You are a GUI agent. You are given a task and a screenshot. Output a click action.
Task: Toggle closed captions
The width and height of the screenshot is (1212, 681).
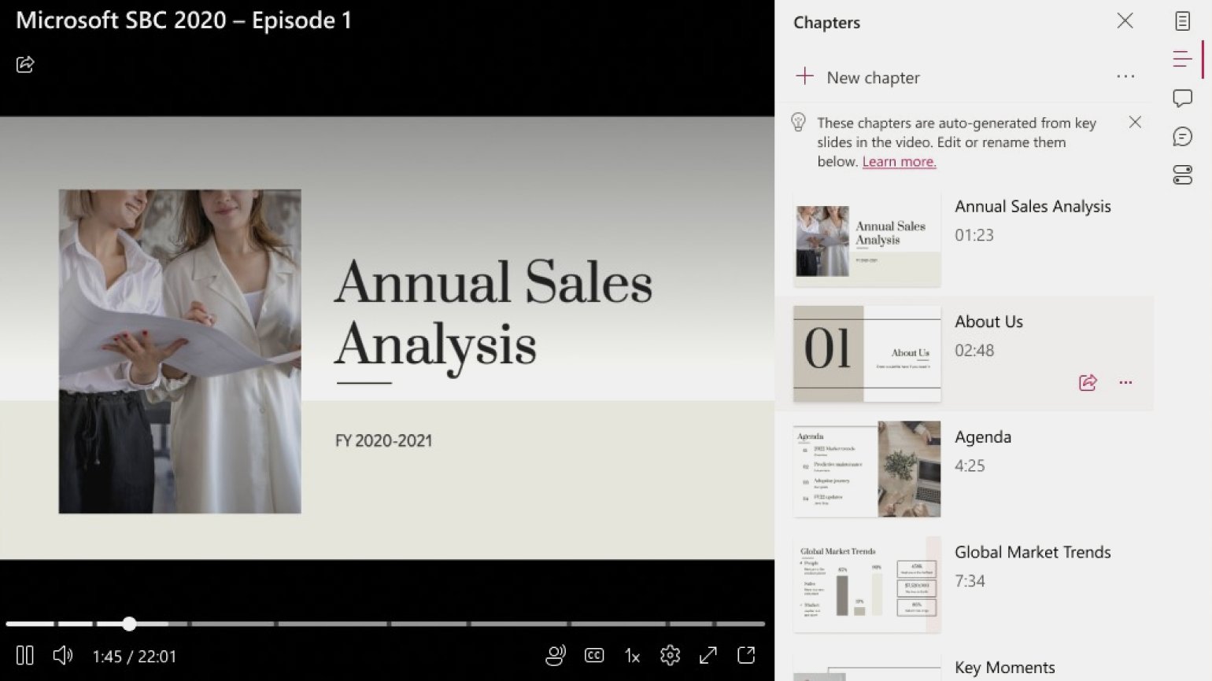click(594, 655)
